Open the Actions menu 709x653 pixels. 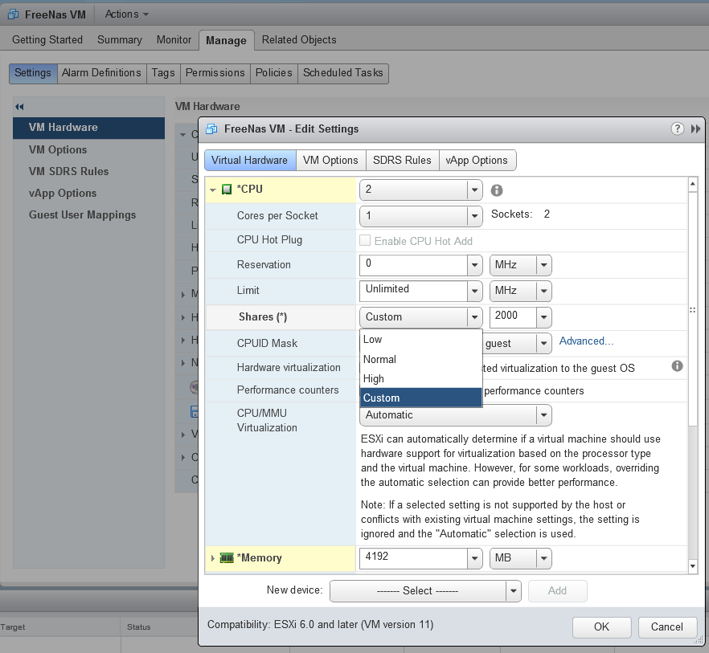click(x=127, y=14)
